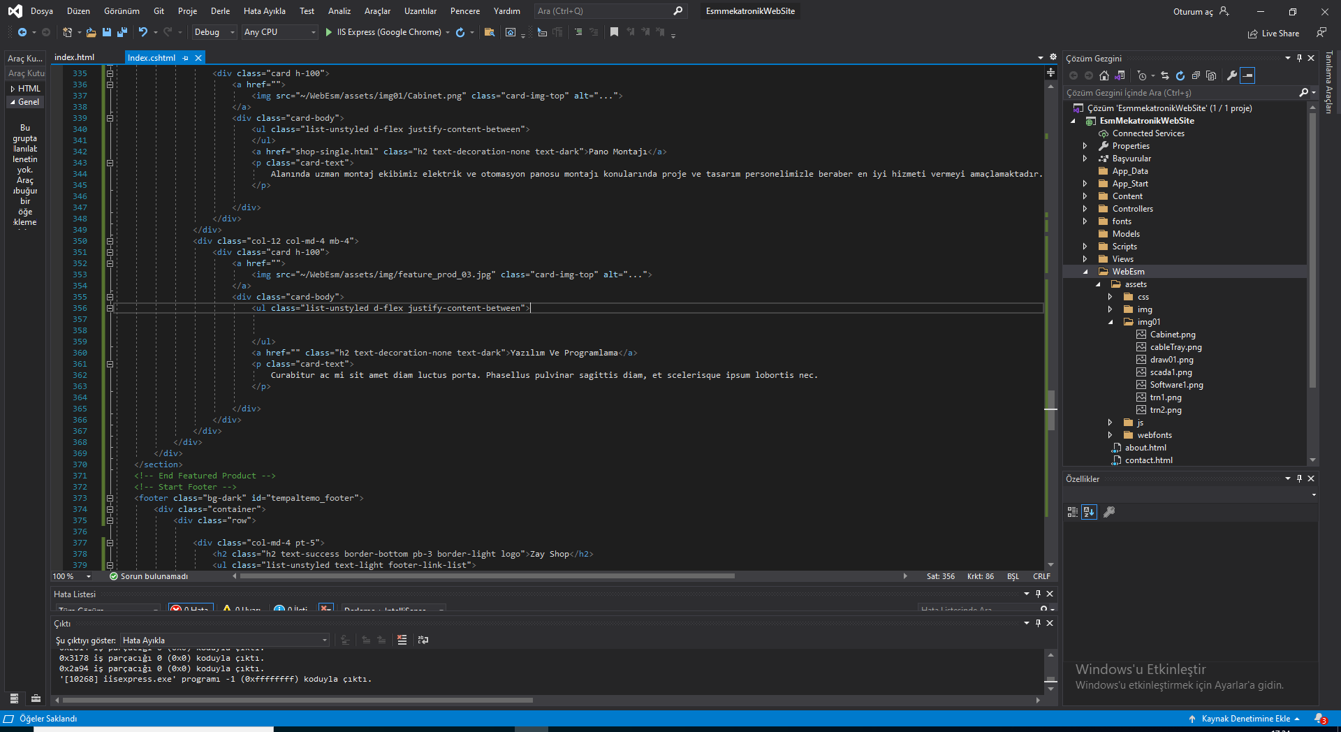Select Cabinet.png in Solution Explorer
The image size is (1341, 732).
pyautogui.click(x=1173, y=335)
